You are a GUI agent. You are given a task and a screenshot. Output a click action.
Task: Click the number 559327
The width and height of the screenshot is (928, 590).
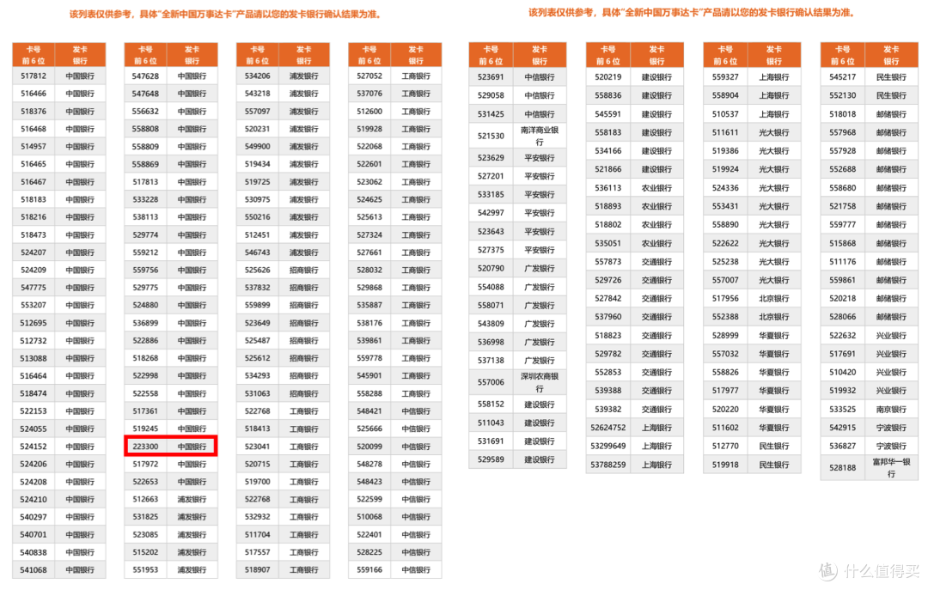[x=725, y=77]
